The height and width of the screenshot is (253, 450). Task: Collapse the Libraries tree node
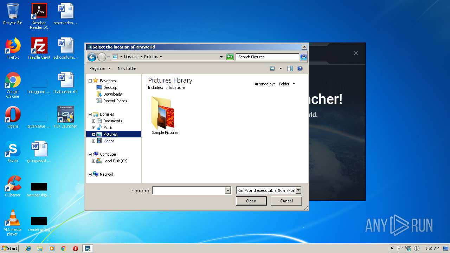pyautogui.click(x=90, y=114)
